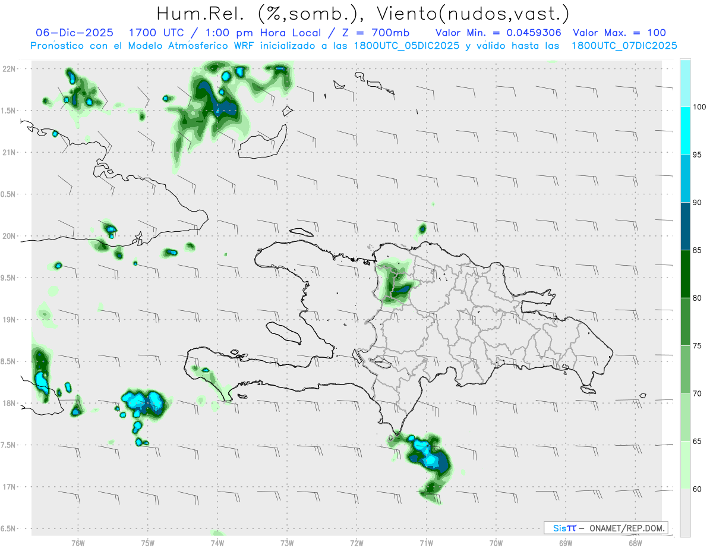
Task: Click the 69W longitude axis label
Action: coord(566,543)
